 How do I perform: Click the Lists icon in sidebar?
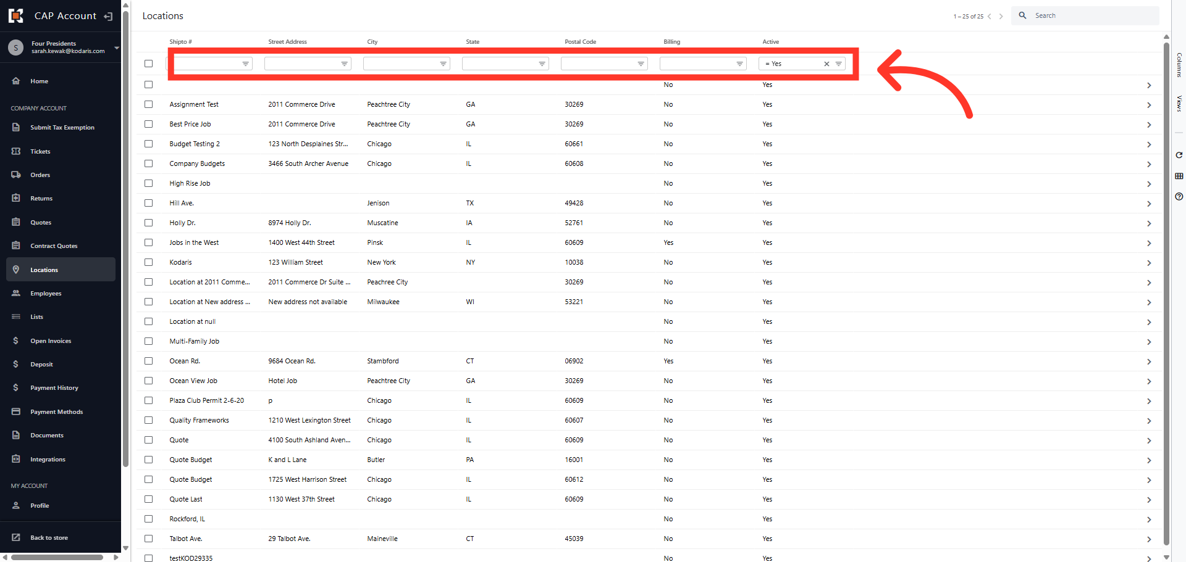click(16, 316)
